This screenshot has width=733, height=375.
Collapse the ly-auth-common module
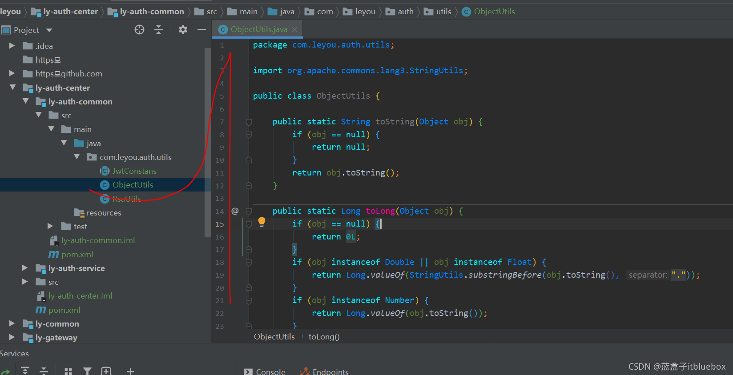[x=25, y=101]
